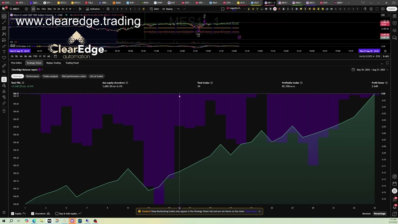Open Windows taskbar search
Viewport: 398px width, 224px height.
click(x=11, y=221)
